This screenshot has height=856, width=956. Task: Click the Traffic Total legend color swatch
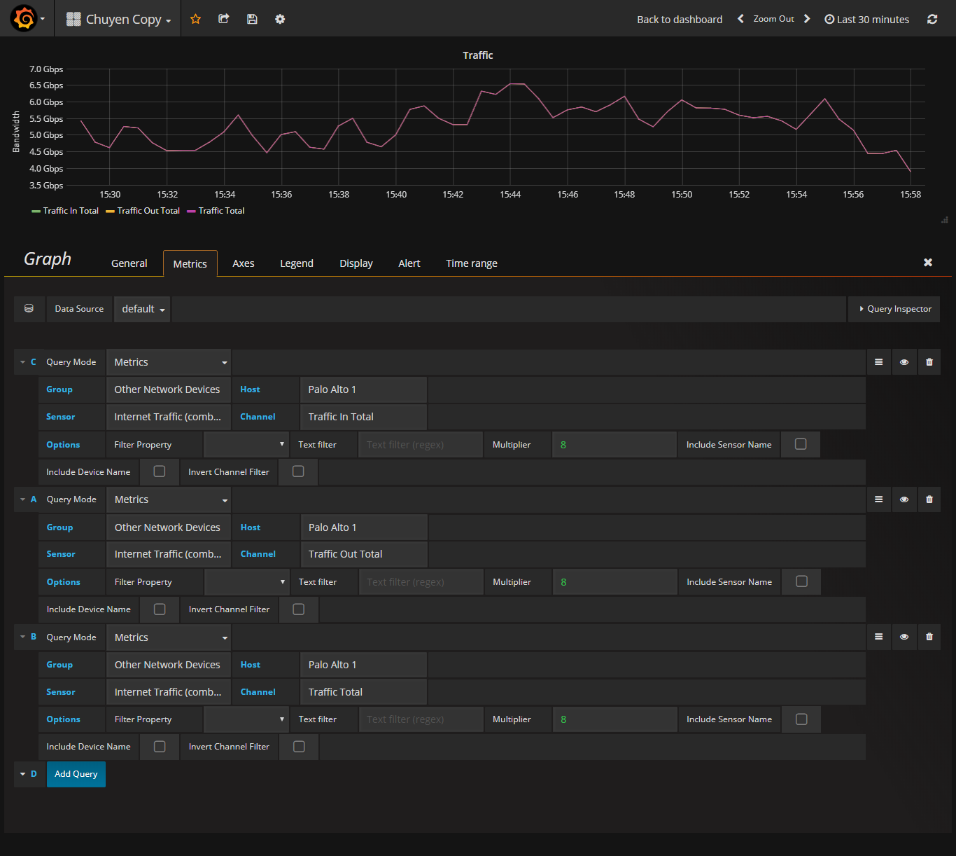tap(191, 212)
